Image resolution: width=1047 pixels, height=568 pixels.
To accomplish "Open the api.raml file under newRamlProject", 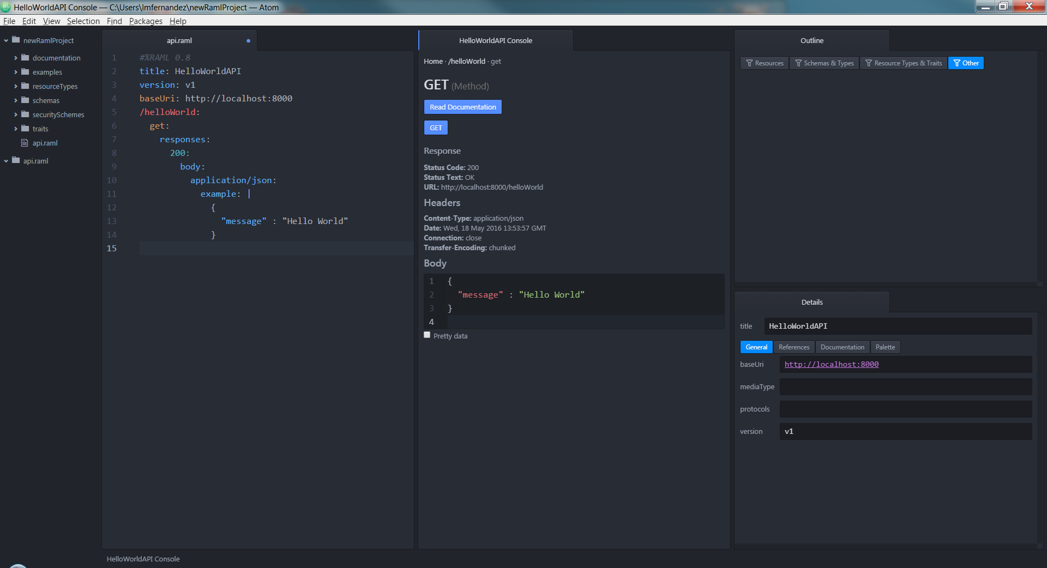I will tap(45, 143).
